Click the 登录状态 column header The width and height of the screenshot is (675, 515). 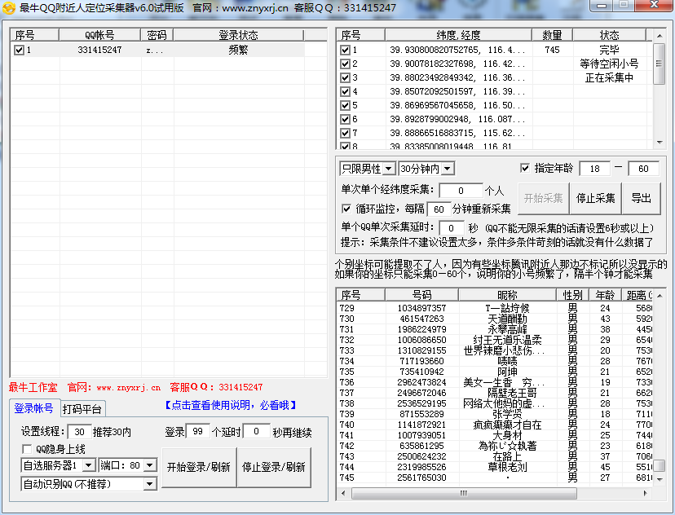238,35
